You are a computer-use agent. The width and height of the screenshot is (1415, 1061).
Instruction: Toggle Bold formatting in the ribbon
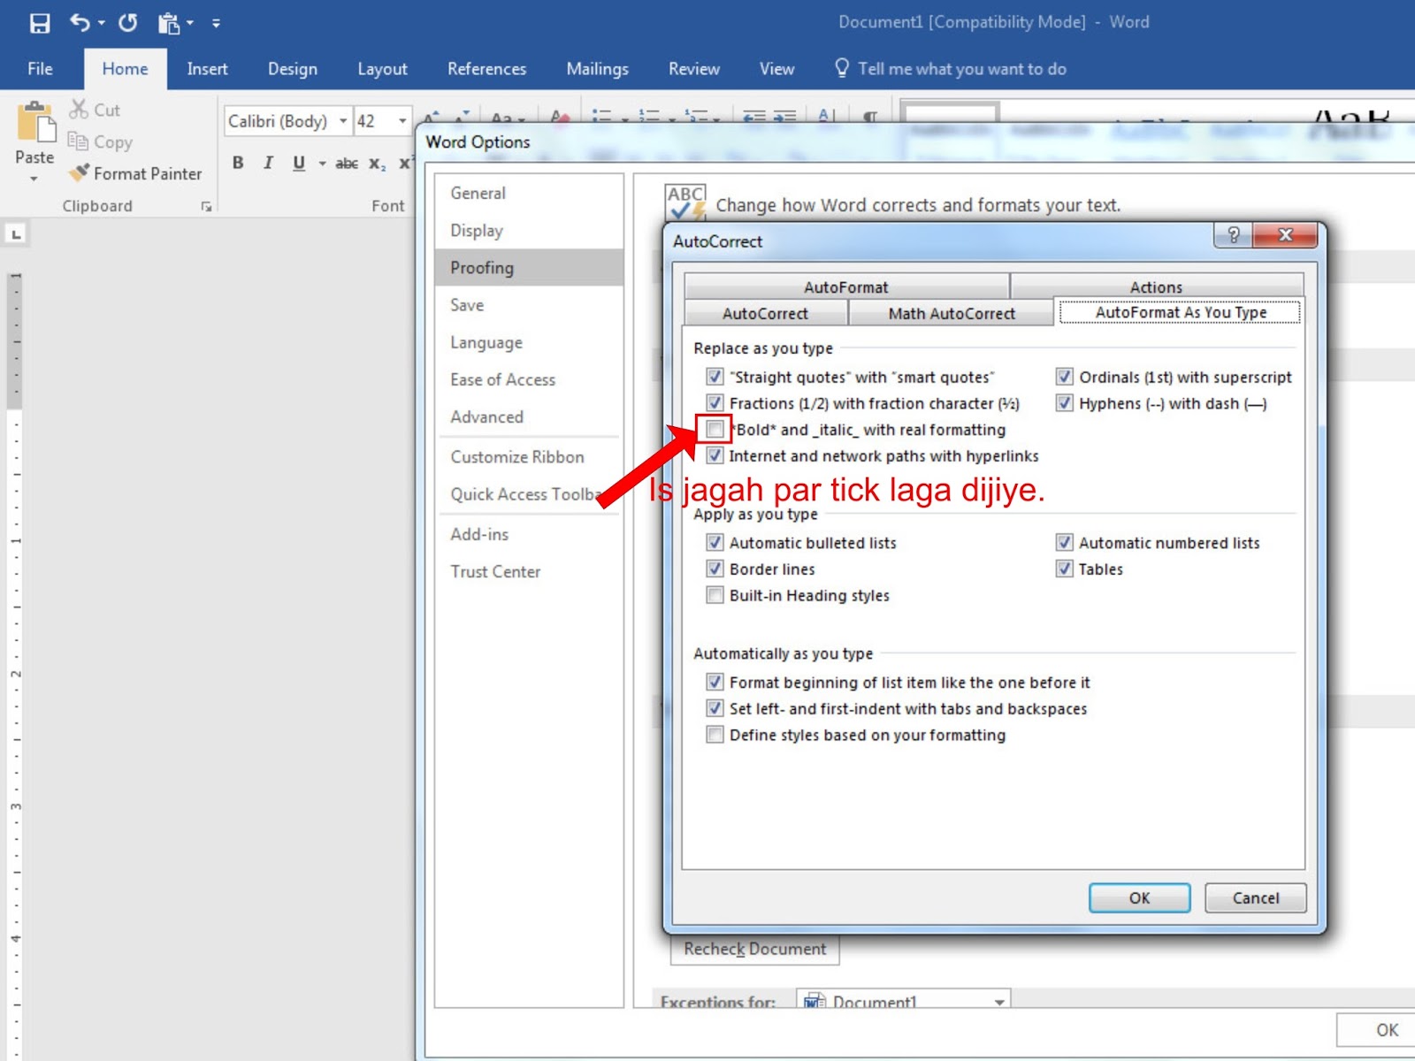click(x=238, y=163)
